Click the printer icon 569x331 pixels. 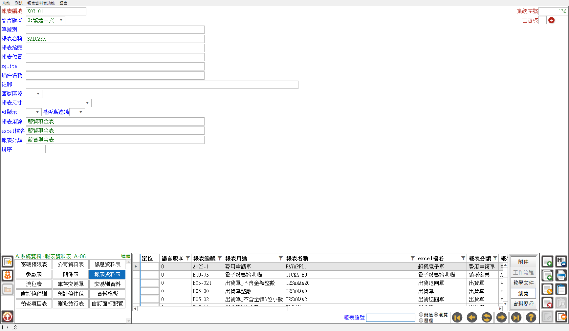click(x=561, y=276)
